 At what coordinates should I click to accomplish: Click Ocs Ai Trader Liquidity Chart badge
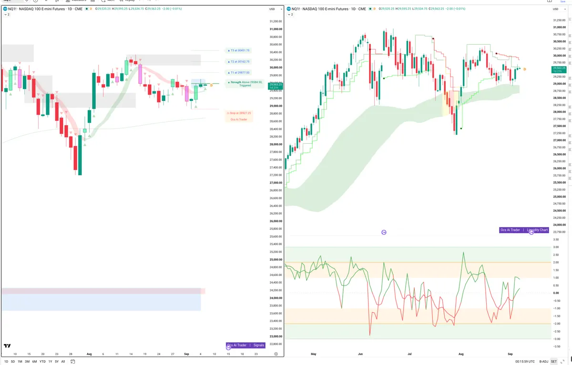click(524, 230)
